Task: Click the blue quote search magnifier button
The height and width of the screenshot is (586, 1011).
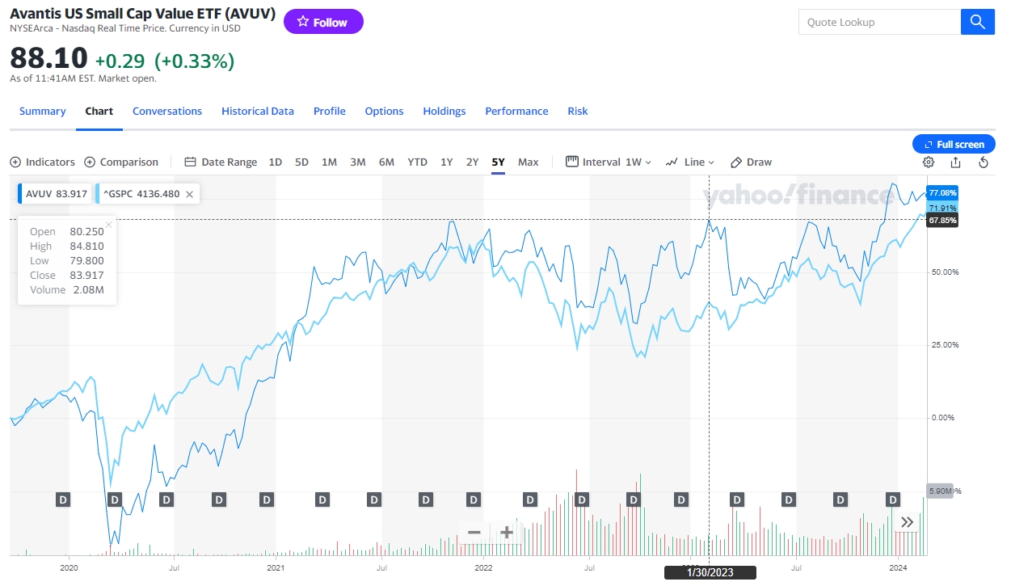Action: [977, 22]
